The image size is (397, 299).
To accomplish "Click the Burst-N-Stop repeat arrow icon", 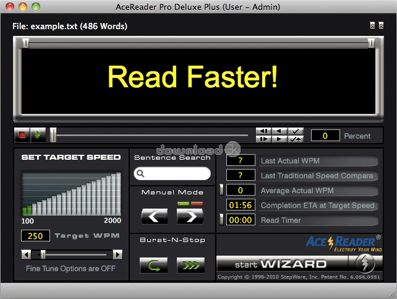I will (155, 266).
